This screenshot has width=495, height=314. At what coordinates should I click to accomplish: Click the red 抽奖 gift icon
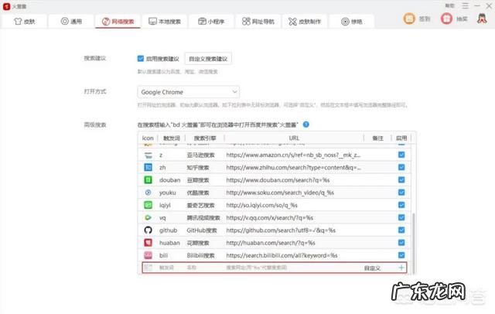pos(446,19)
